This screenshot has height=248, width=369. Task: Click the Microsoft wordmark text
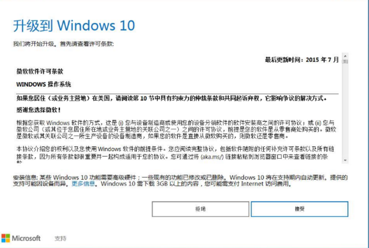26,238
